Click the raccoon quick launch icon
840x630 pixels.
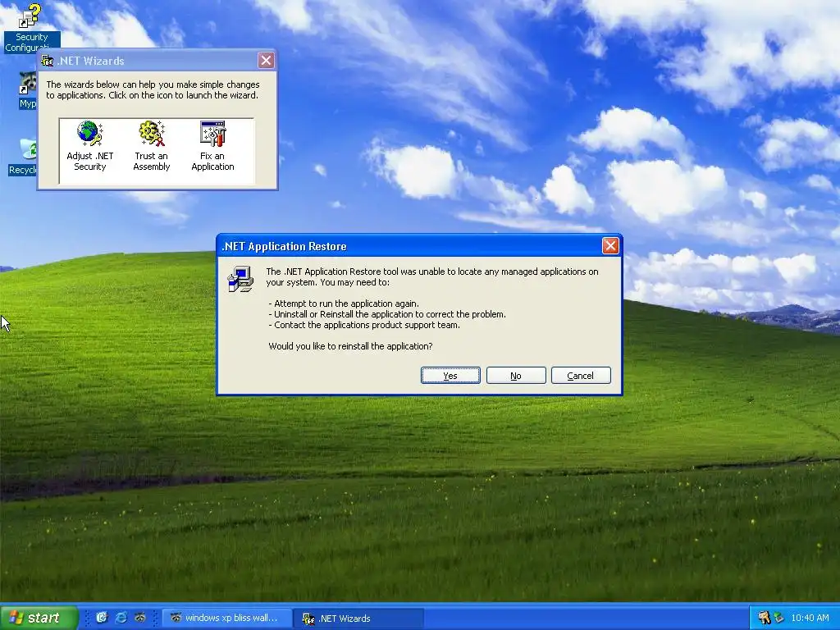tap(140, 618)
